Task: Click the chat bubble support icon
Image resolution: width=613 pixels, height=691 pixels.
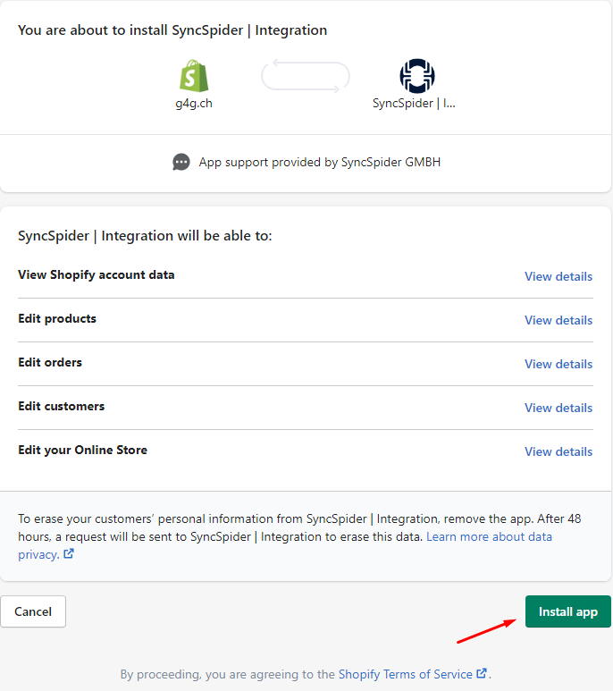Action: 181,162
